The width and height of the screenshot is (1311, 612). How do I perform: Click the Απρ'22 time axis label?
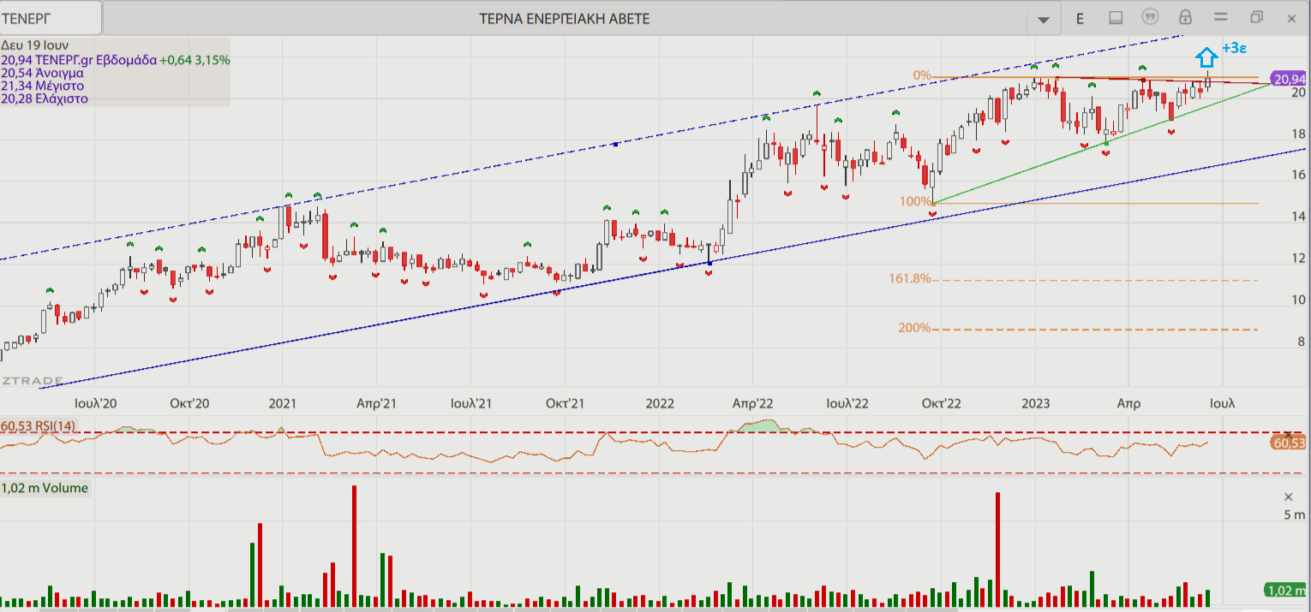pos(753,404)
